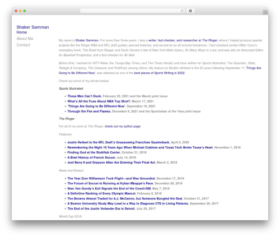Open best pieces of Sports Writing link
Screen dimensions: 280x237
(x=160, y=73)
